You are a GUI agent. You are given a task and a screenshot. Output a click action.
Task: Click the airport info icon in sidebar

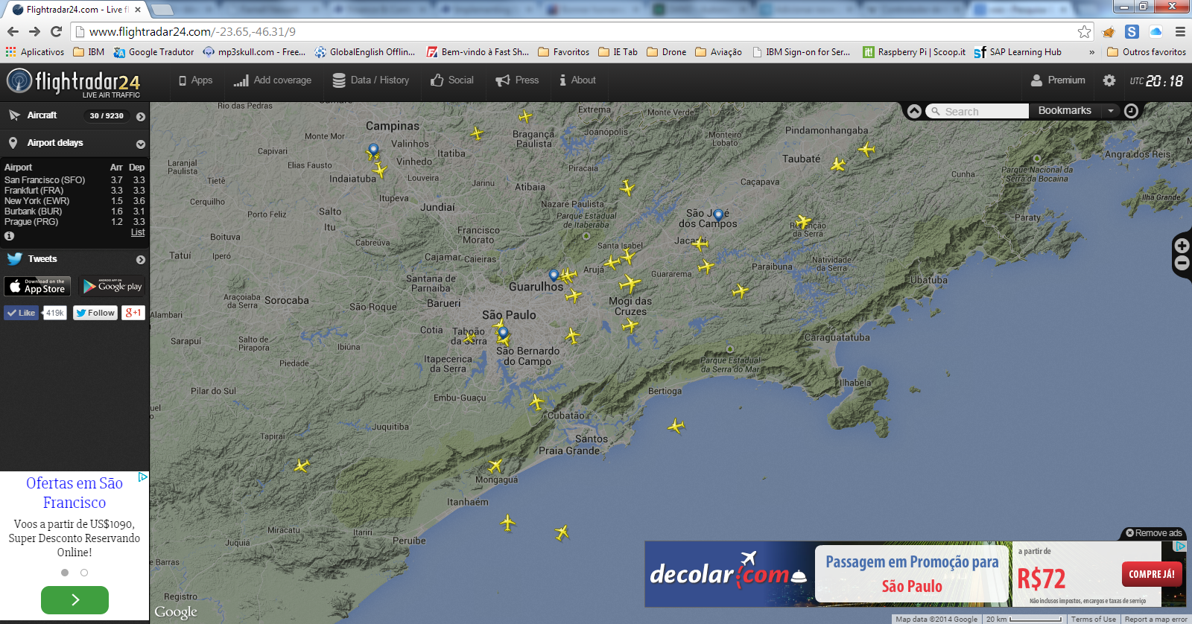(x=10, y=236)
